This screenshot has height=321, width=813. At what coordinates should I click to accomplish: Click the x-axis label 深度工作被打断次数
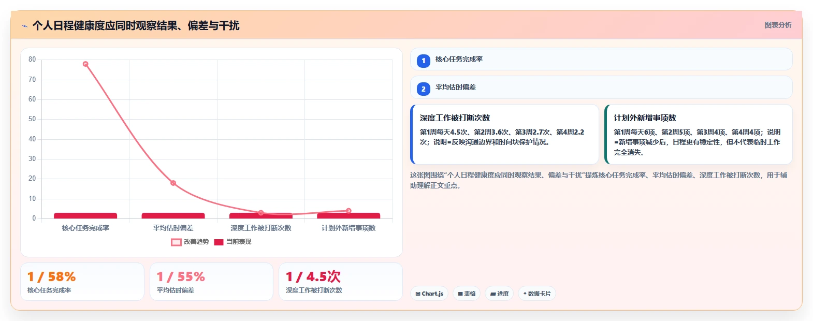[261, 228]
